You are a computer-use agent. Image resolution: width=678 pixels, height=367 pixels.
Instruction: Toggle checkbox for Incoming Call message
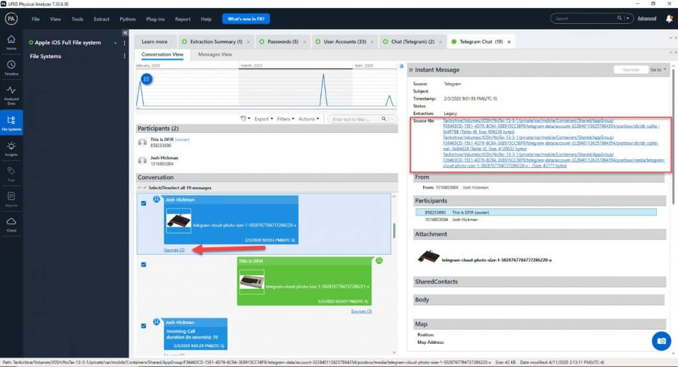(x=144, y=325)
